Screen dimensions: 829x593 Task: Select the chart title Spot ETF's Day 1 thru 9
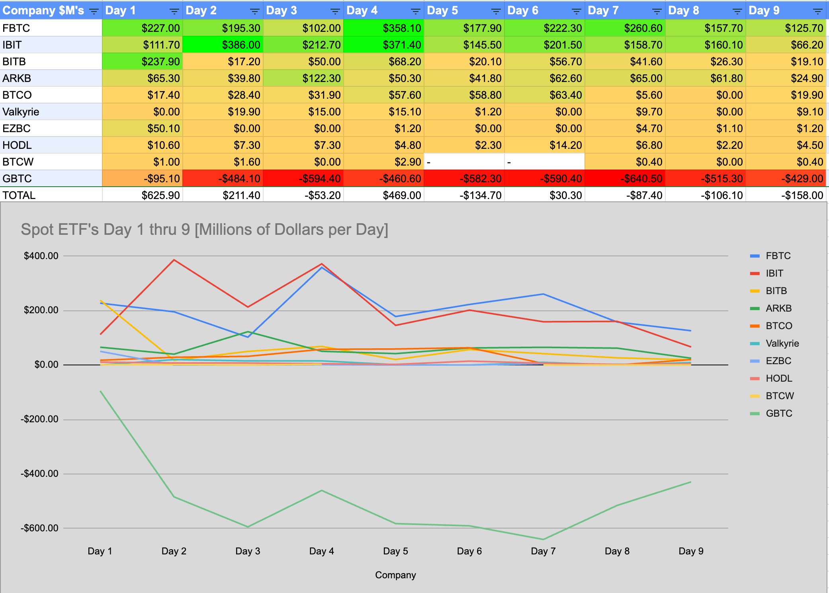(x=204, y=230)
